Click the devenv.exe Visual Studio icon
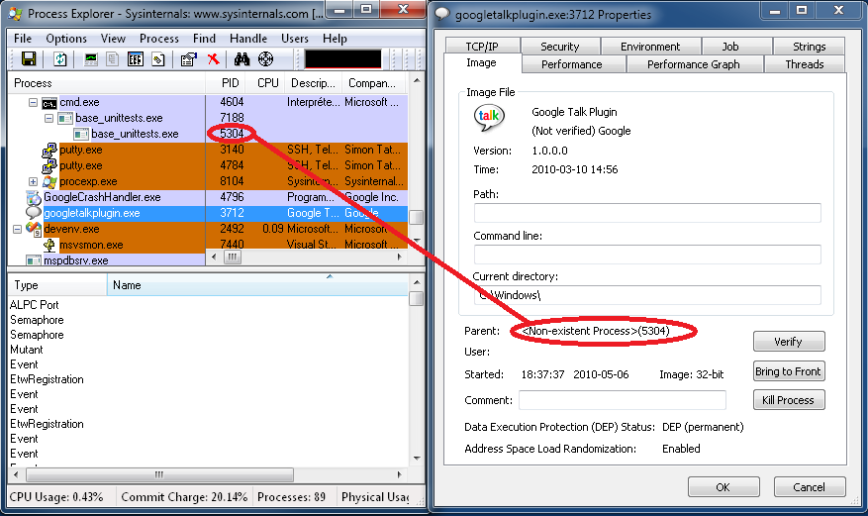The image size is (868, 516). (34, 229)
